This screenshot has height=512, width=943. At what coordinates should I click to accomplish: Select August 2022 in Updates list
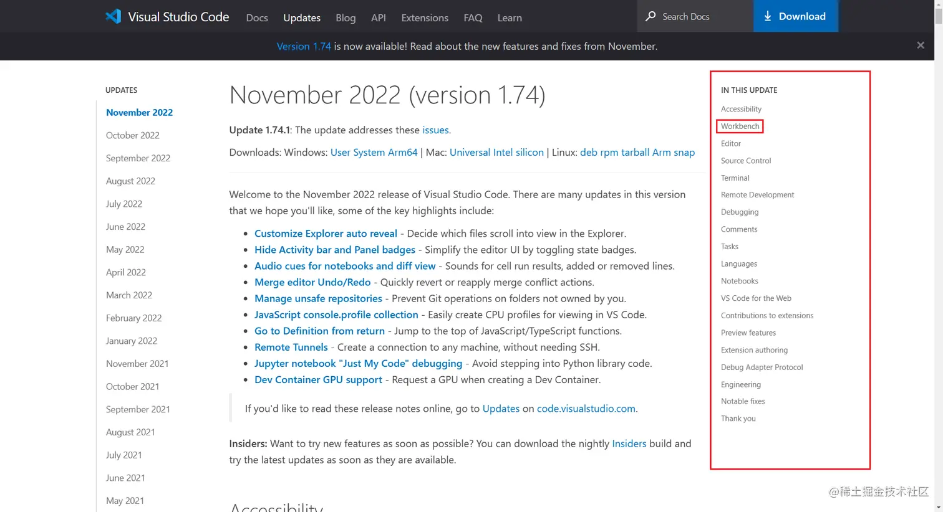(130, 181)
